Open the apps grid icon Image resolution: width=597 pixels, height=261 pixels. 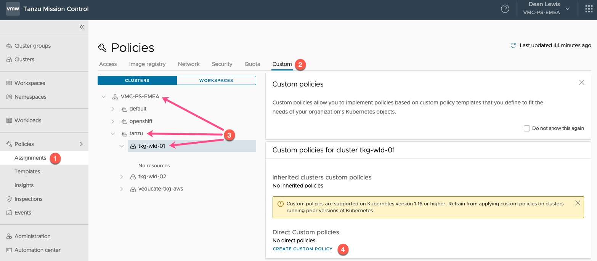(x=589, y=9)
